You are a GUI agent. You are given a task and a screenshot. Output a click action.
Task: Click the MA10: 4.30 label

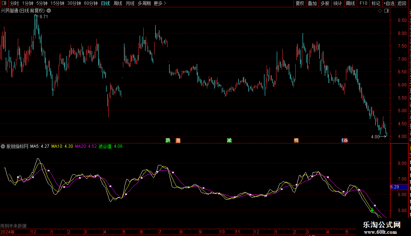tap(62, 146)
